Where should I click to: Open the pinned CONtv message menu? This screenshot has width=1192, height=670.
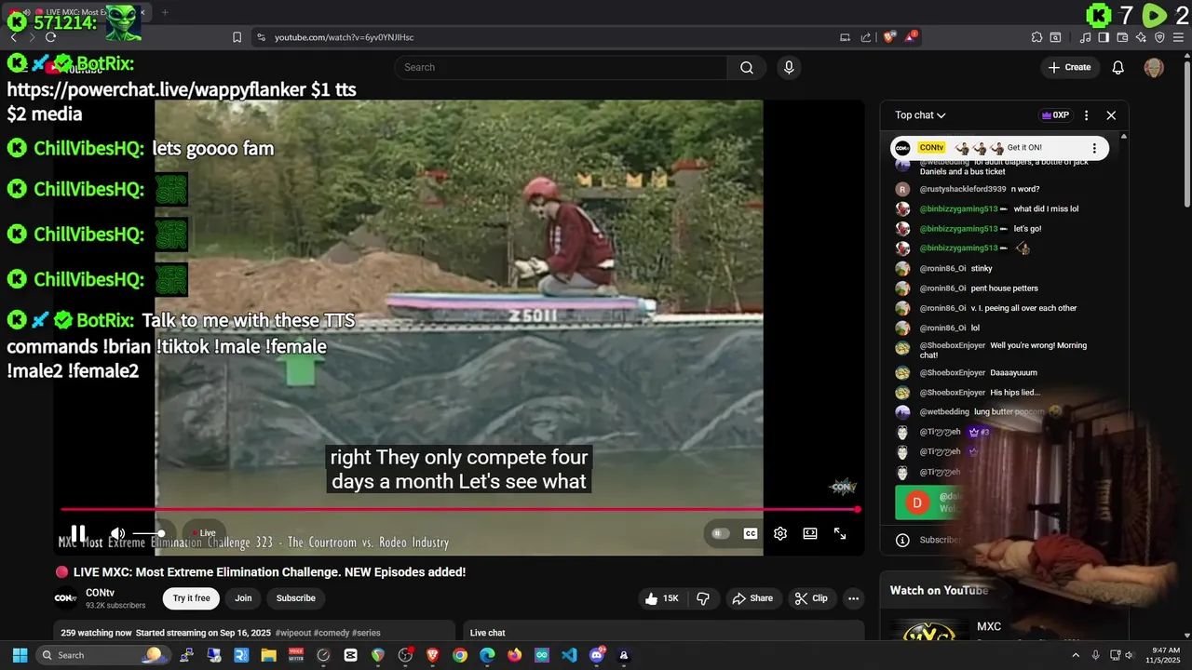pyautogui.click(x=1094, y=148)
